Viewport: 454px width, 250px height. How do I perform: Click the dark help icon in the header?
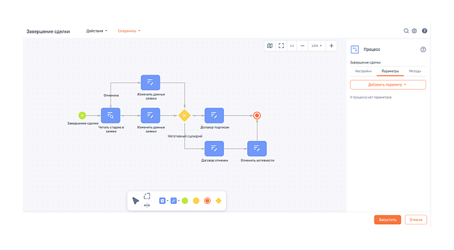point(425,31)
